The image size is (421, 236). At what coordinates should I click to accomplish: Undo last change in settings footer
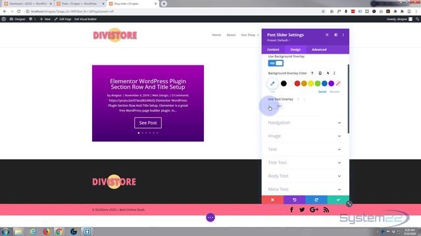pyautogui.click(x=294, y=199)
